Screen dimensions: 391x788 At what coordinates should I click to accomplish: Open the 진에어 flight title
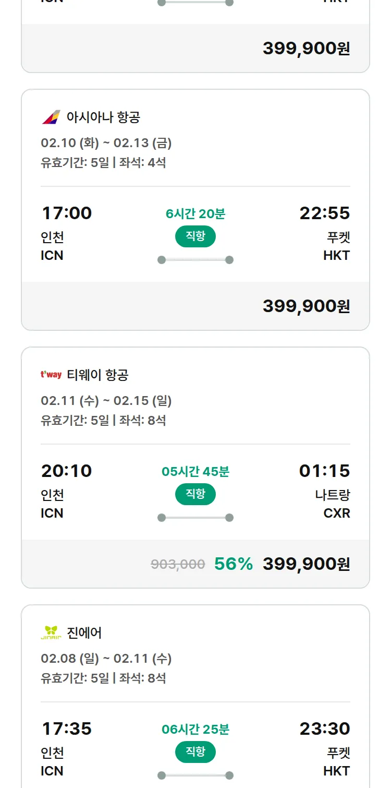click(84, 632)
